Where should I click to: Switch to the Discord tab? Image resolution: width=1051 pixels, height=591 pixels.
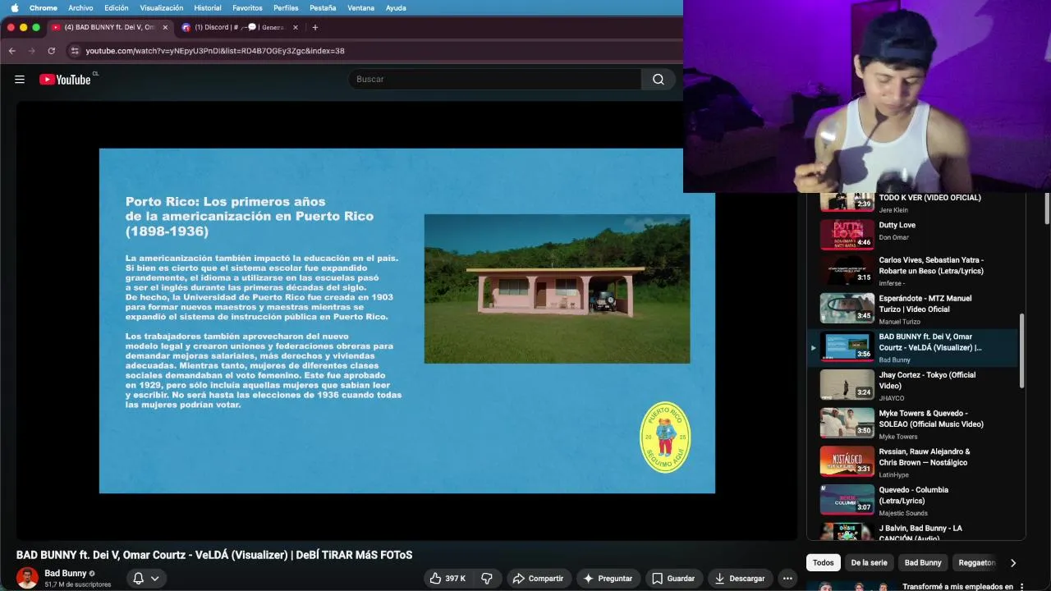tap(233, 27)
